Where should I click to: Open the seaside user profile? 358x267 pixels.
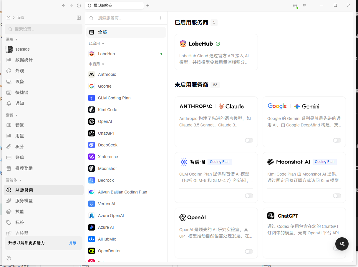(x=44, y=49)
